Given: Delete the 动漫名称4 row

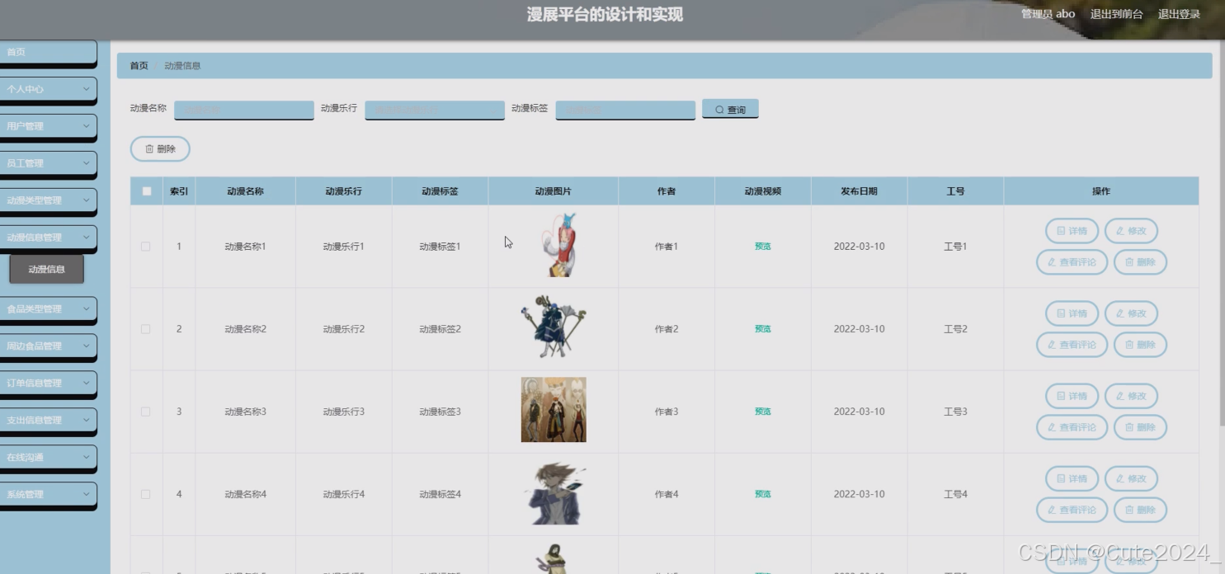Looking at the screenshot, I should click(x=1140, y=510).
